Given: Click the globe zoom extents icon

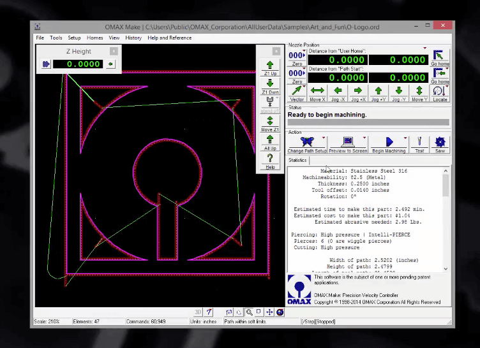Looking at the screenshot, I should tap(280, 312).
